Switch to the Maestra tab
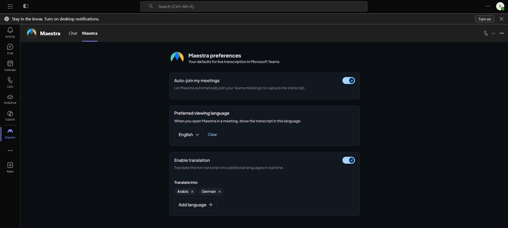The width and height of the screenshot is (508, 228). click(x=90, y=33)
